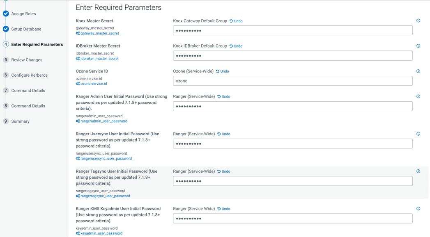Click info icon for IDBroker Master Secret

[x=418, y=46]
